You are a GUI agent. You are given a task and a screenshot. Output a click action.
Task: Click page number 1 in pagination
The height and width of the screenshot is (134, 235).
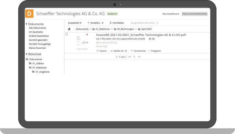tap(134, 57)
